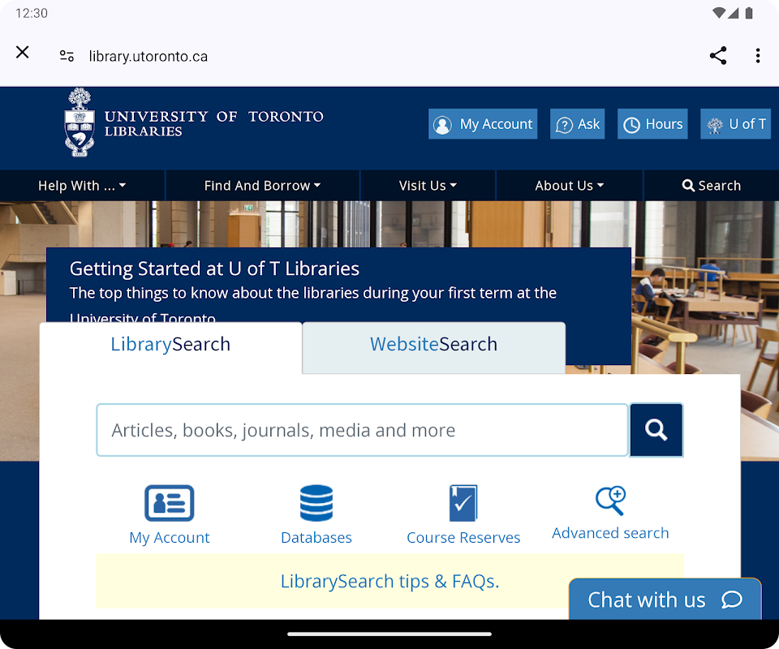Click the University of Toronto Libraries logo
779x649 pixels.
point(194,122)
